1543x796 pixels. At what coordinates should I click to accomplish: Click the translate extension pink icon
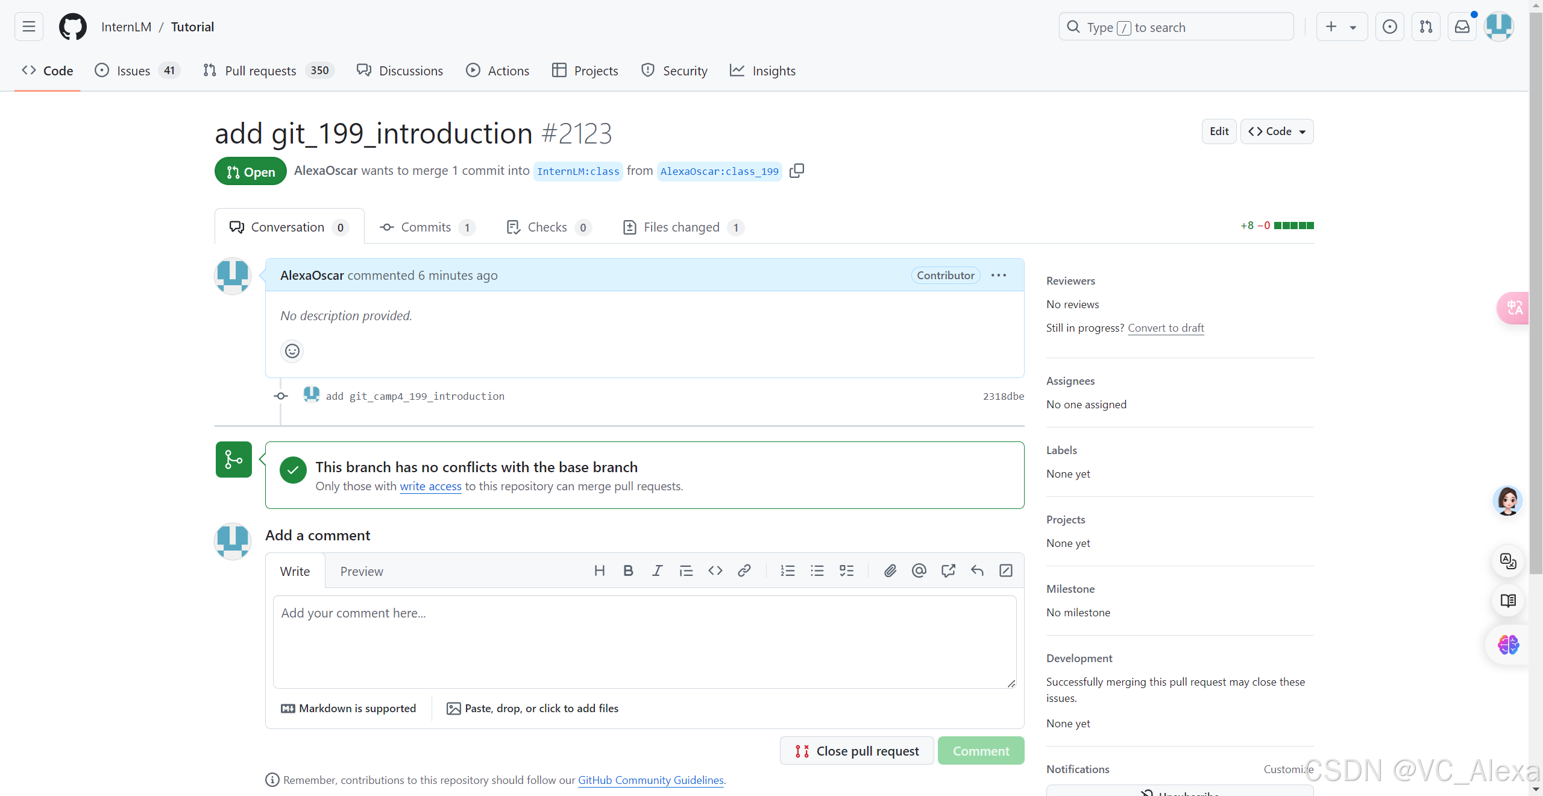point(1513,308)
